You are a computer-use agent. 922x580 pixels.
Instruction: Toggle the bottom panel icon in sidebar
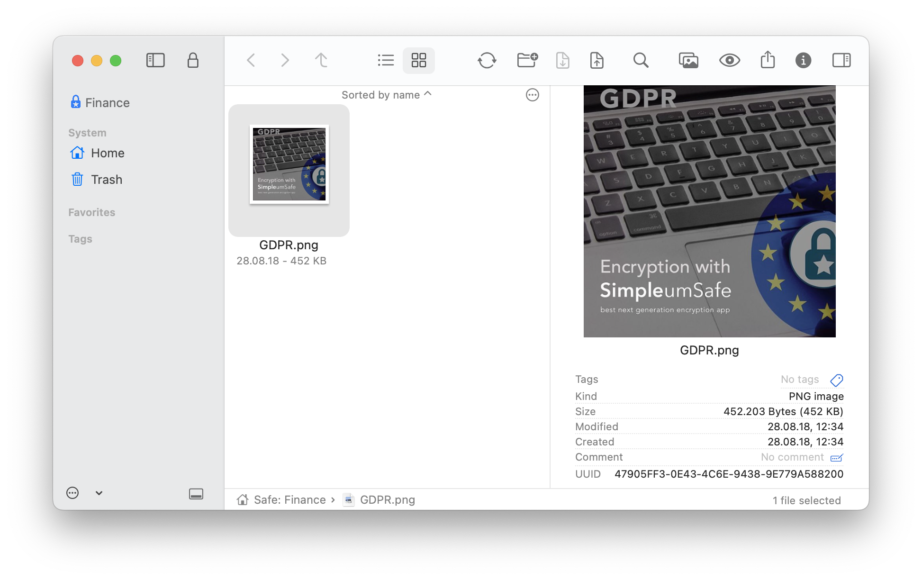[196, 493]
